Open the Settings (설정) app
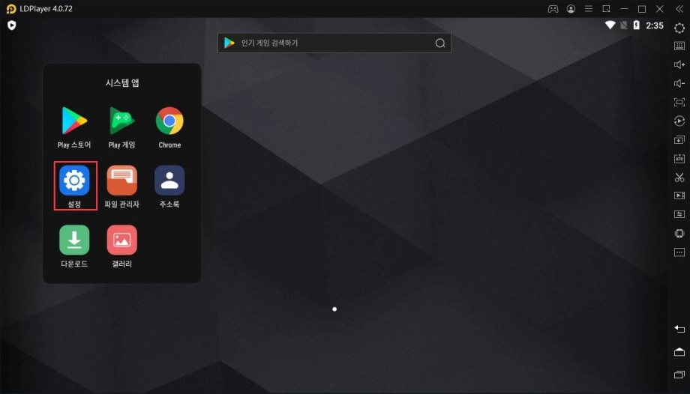The width and height of the screenshot is (690, 394). point(74,181)
